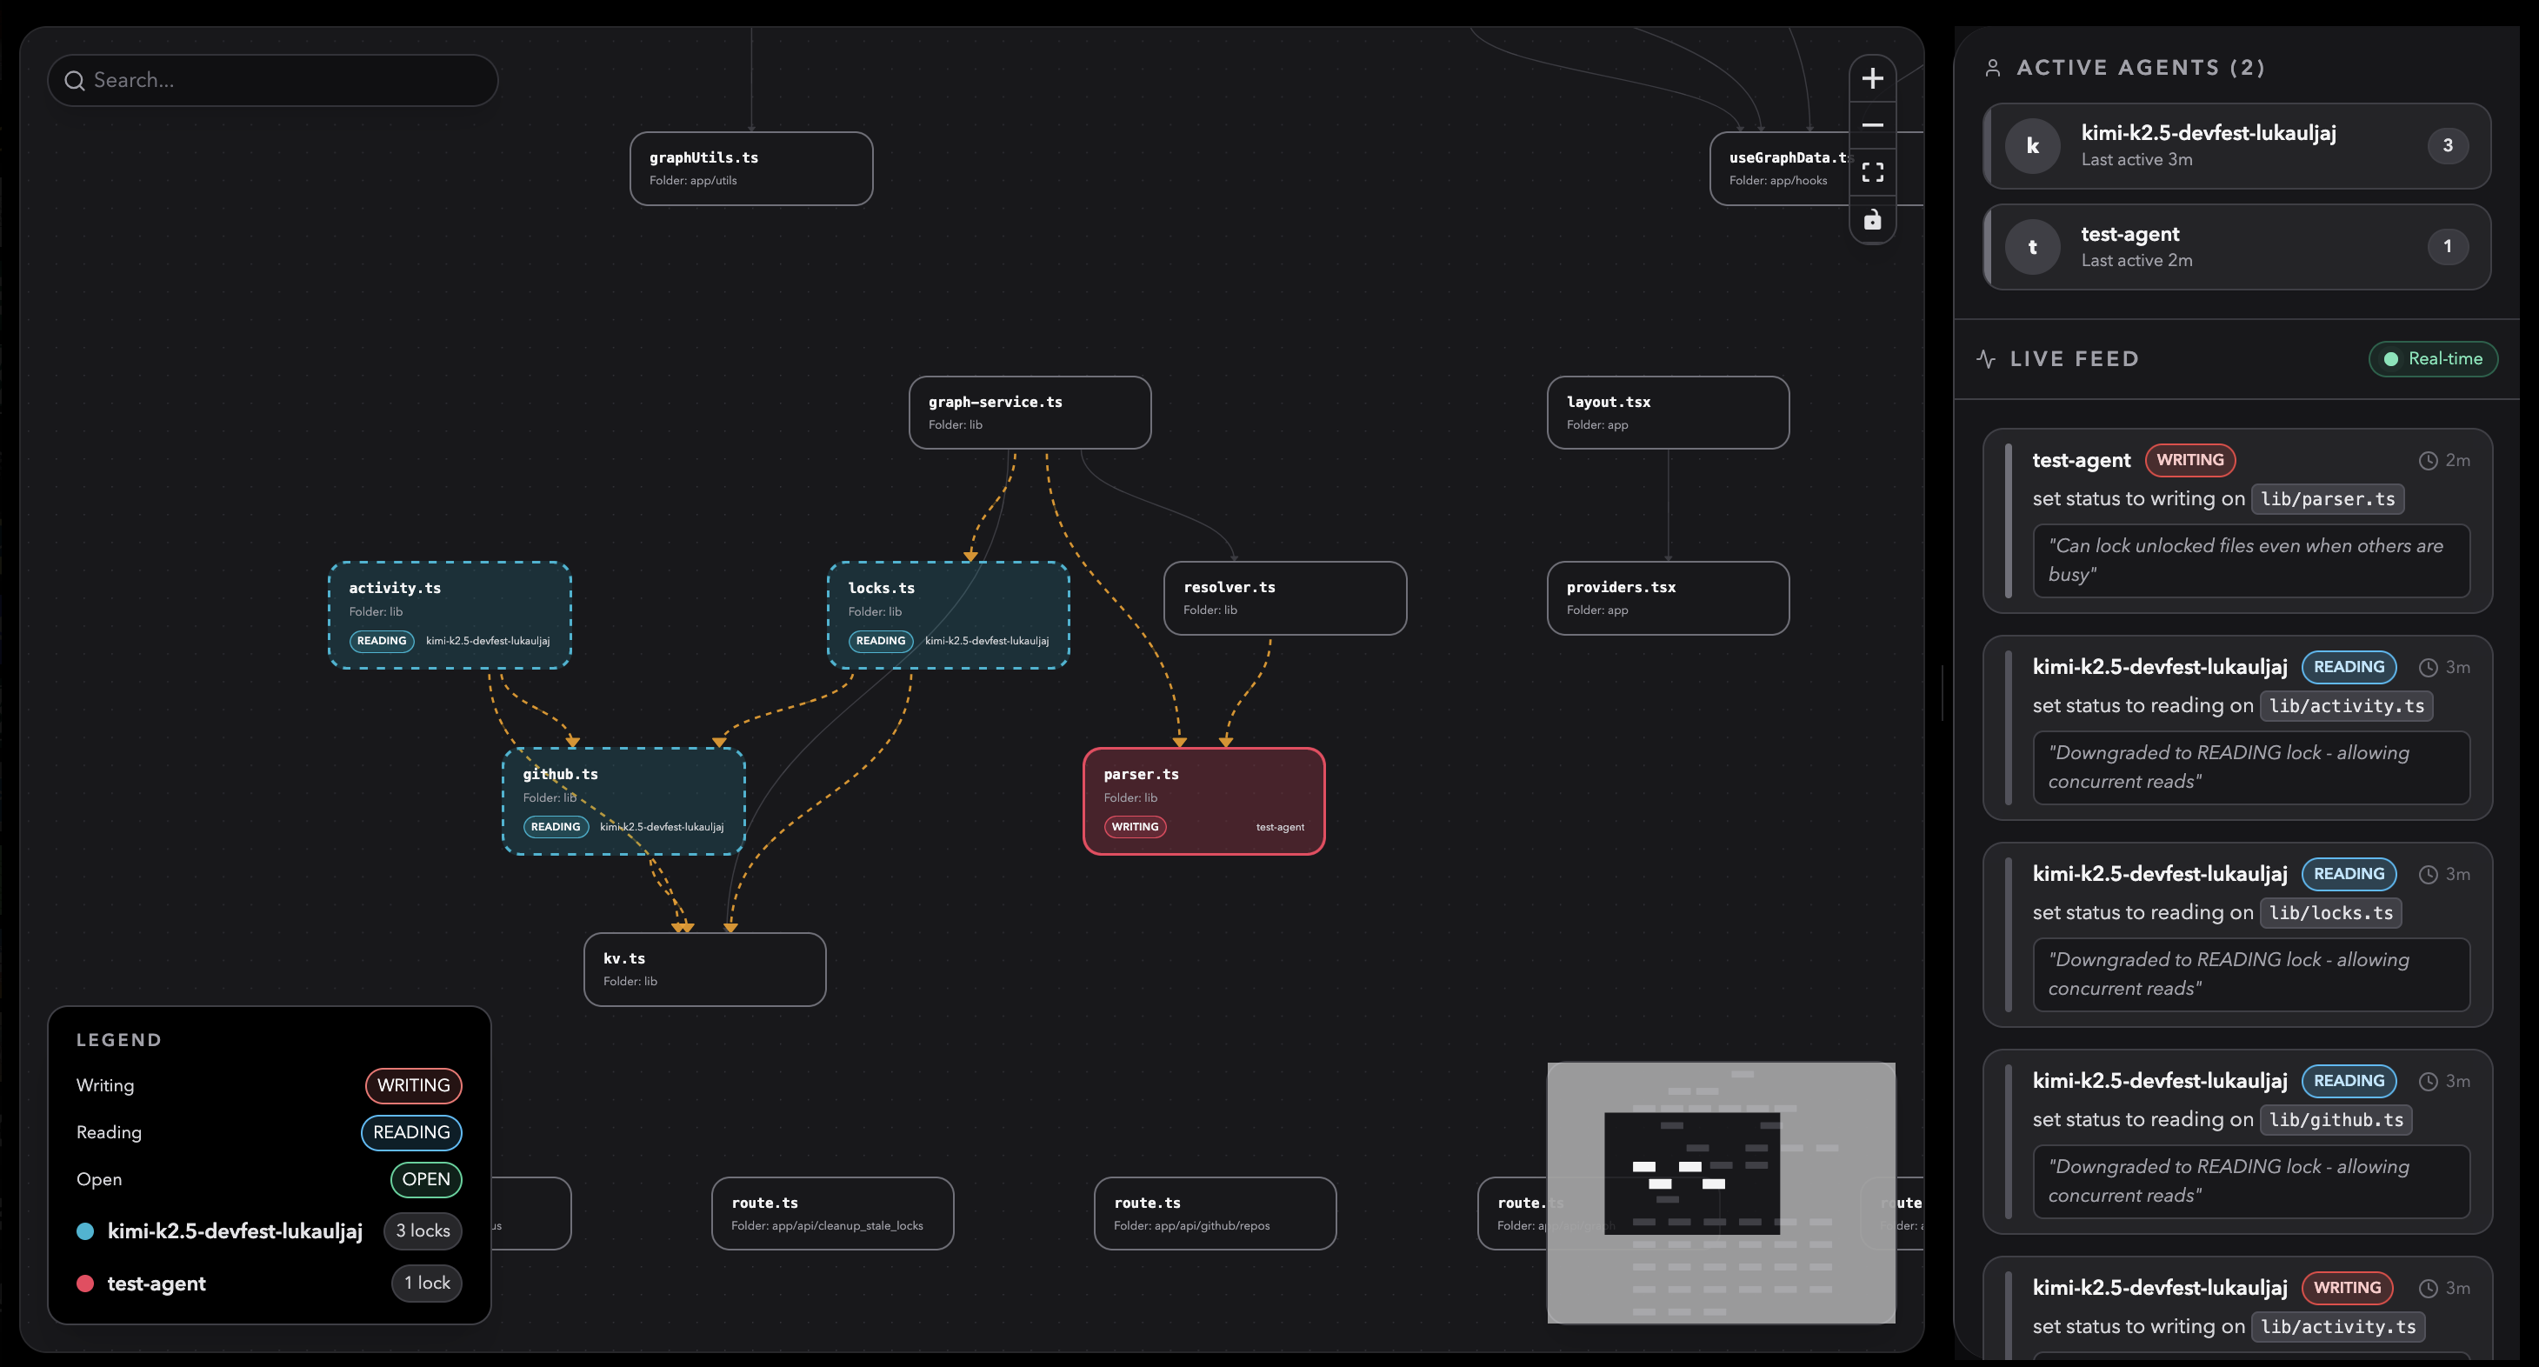Select the graph-service.ts node
2539x1367 pixels.
click(1029, 412)
